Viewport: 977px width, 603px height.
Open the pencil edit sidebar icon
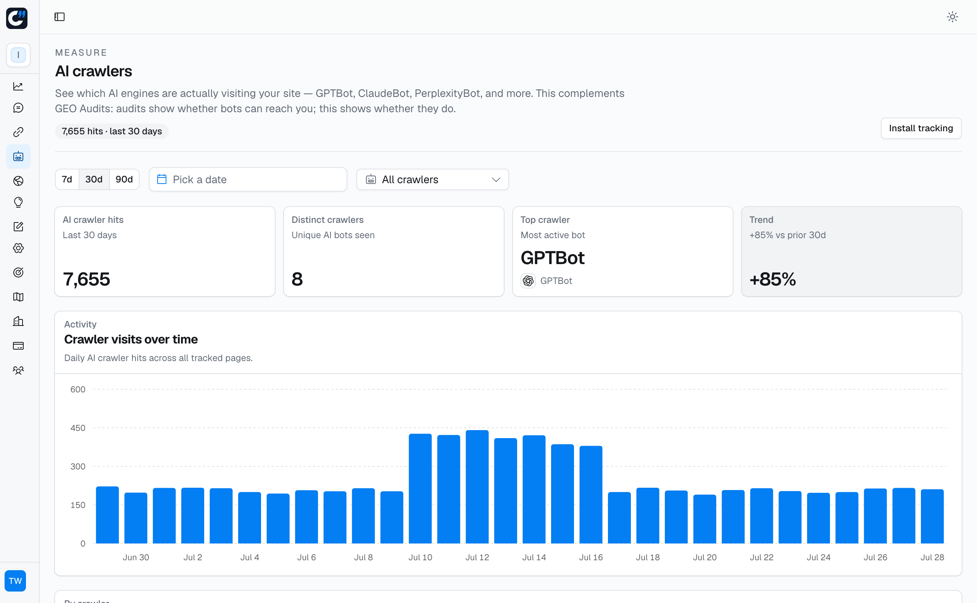18,227
